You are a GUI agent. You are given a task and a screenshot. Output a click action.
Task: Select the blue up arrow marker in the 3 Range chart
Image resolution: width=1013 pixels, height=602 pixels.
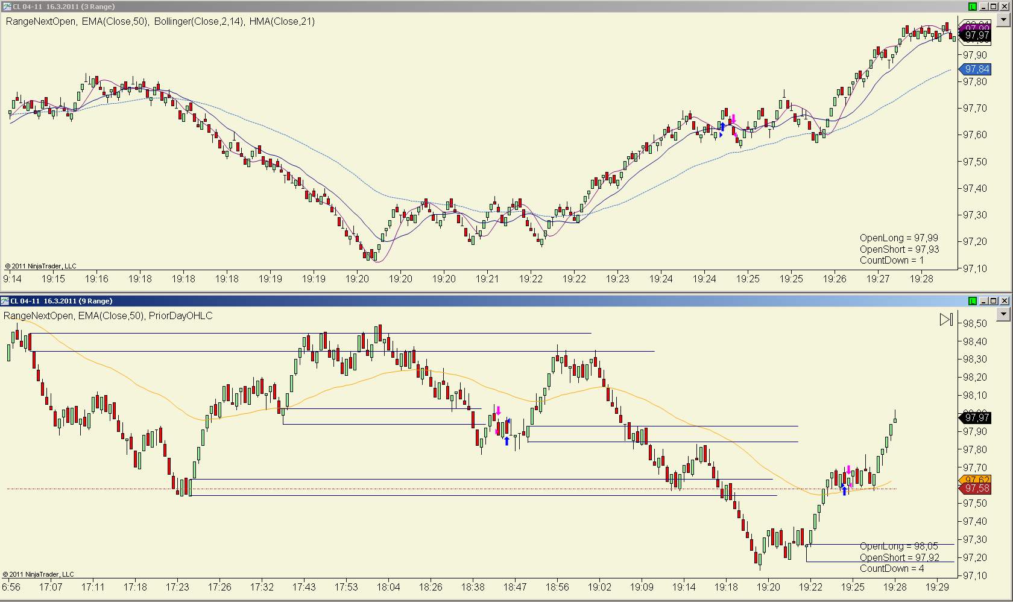(x=722, y=127)
